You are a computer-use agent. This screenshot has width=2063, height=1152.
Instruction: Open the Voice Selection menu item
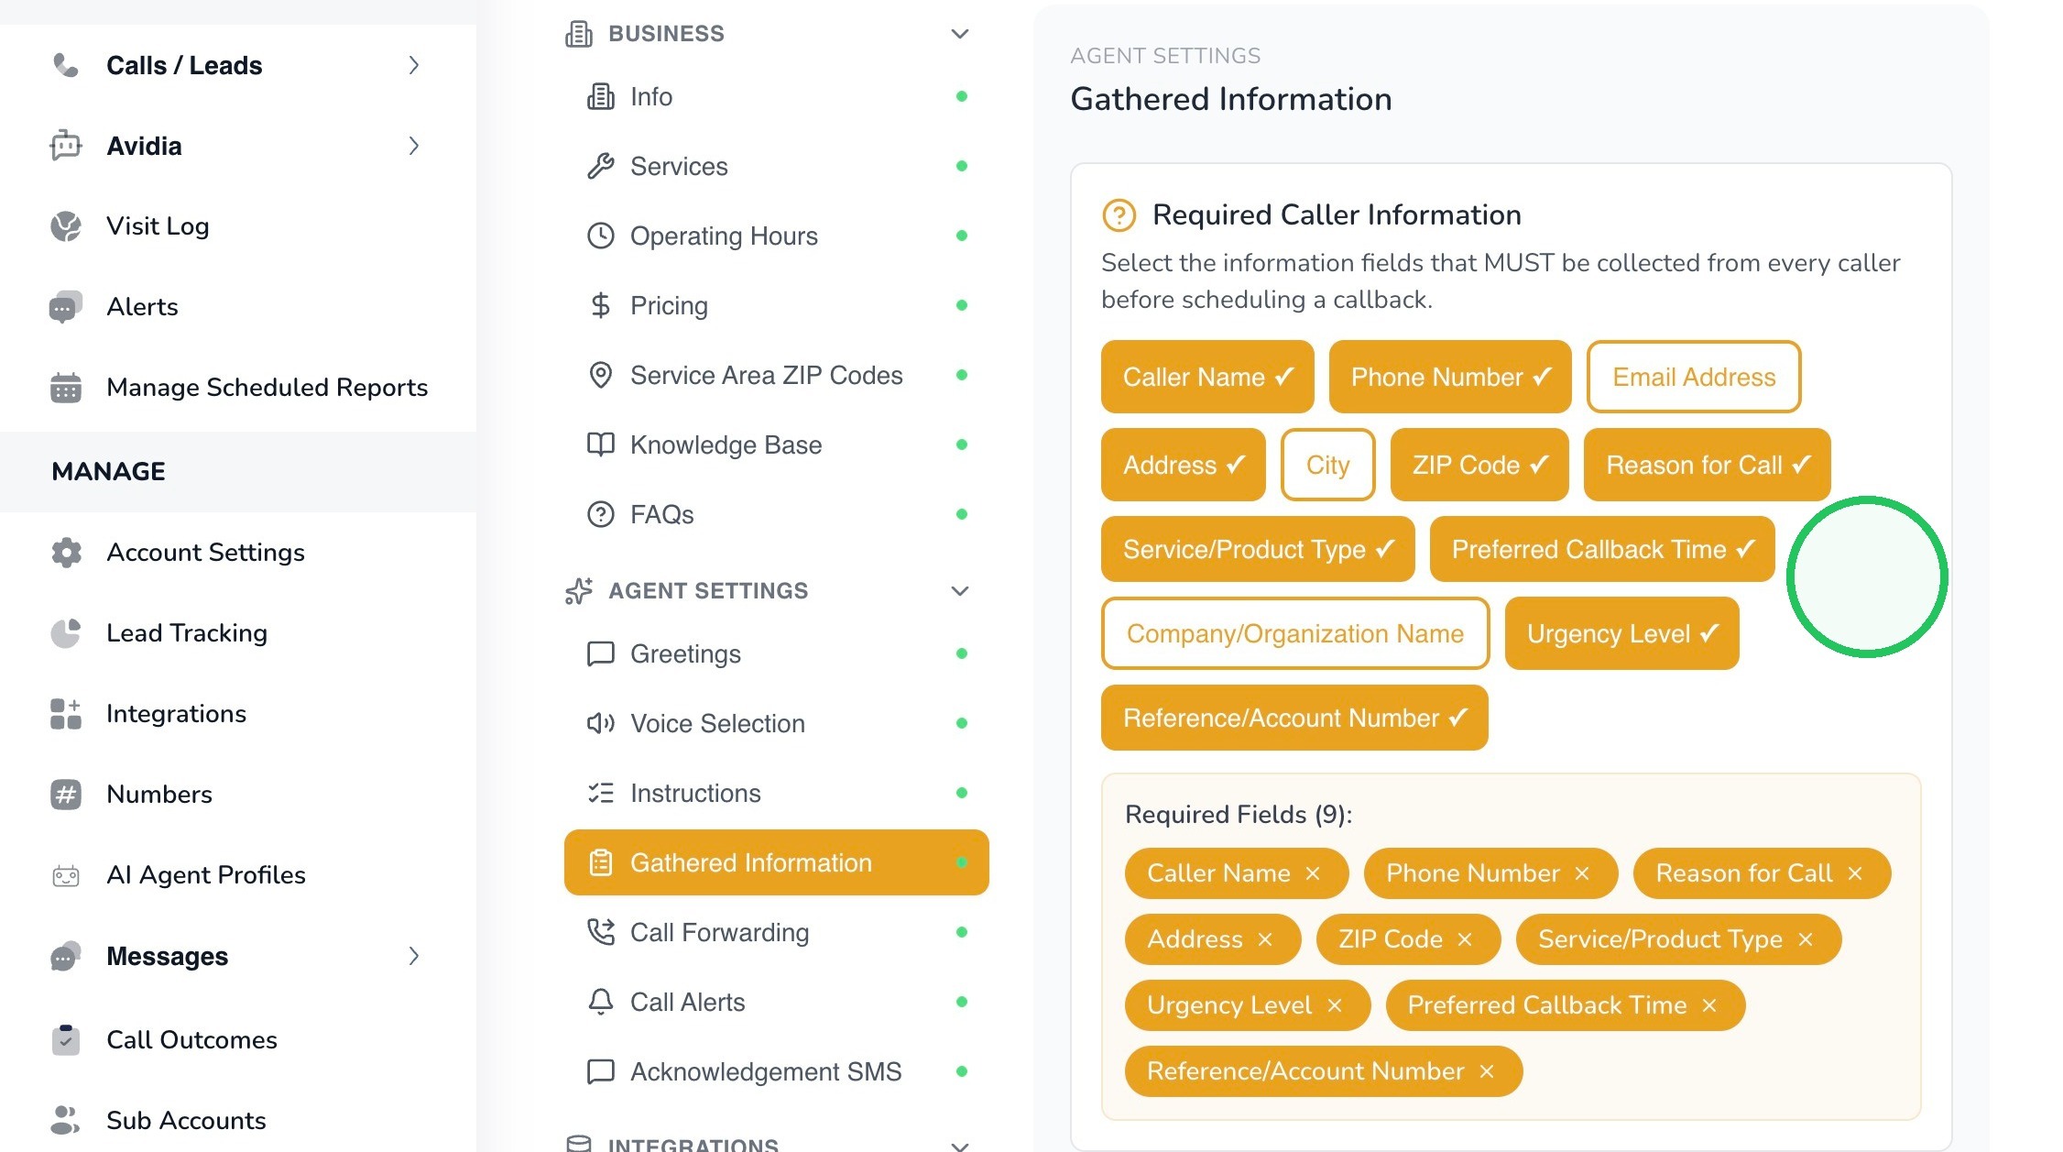776,723
